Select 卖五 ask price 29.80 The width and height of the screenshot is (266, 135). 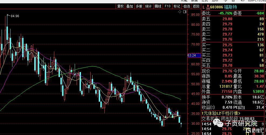coord(227,19)
